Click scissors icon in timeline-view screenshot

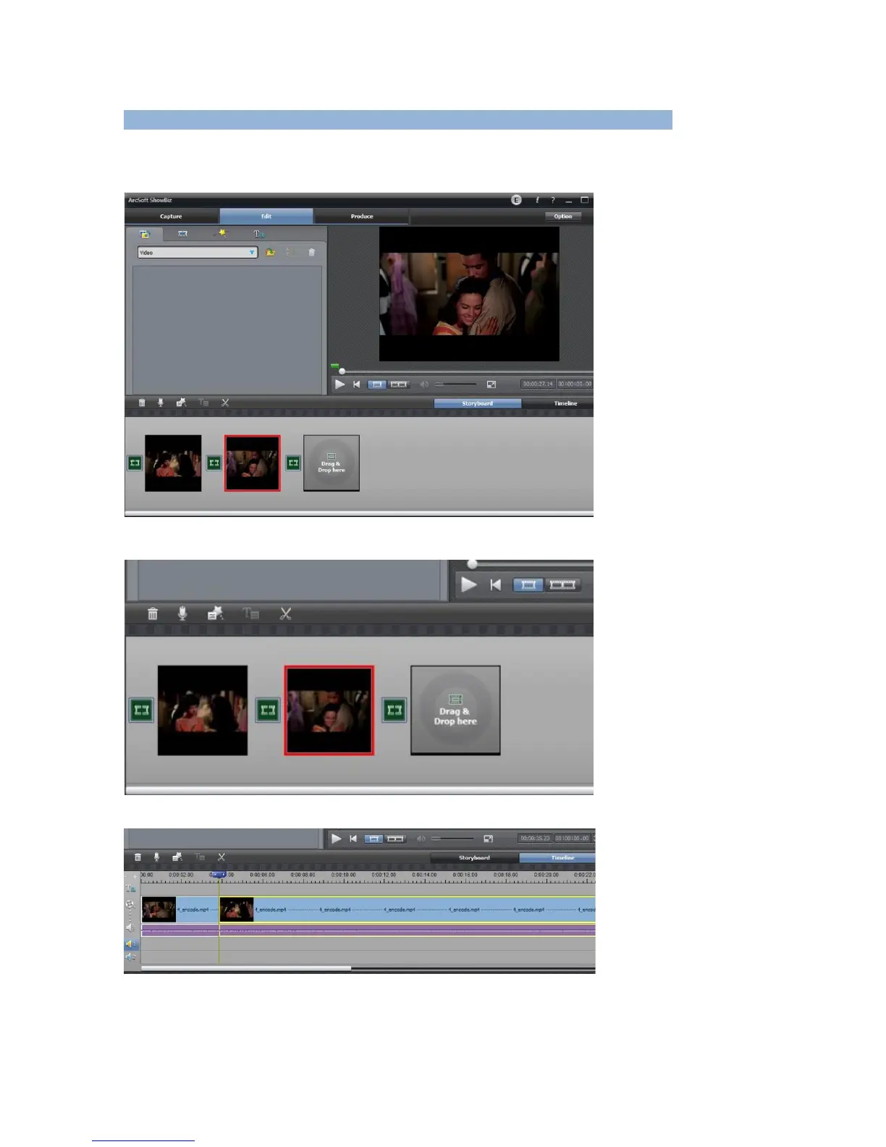click(x=221, y=857)
